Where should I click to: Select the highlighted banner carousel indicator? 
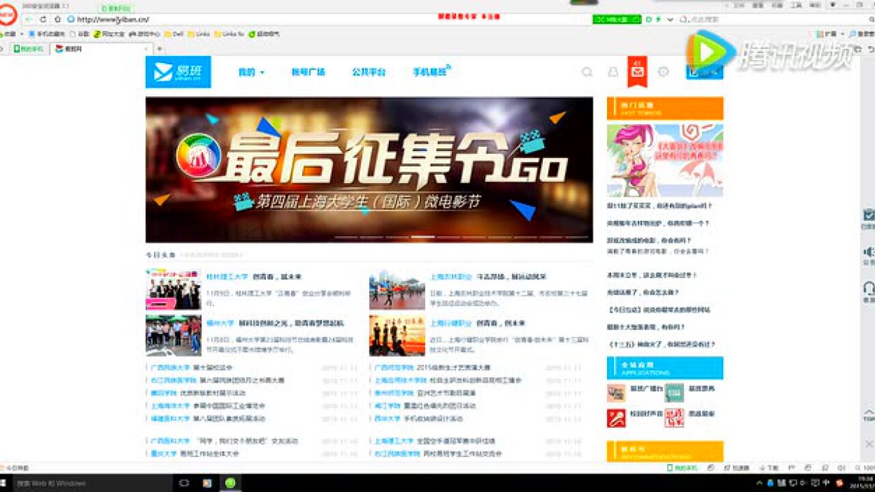pyautogui.click(x=422, y=236)
